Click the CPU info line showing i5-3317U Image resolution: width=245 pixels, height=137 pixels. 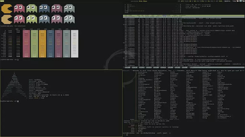click(49, 95)
